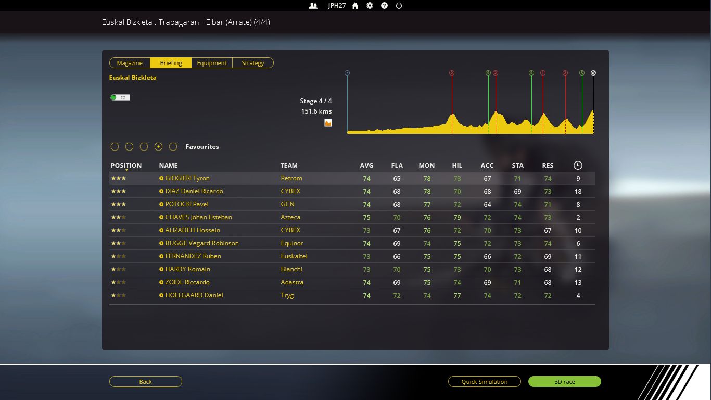Open the settings gear icon
The width and height of the screenshot is (711, 400).
pyautogui.click(x=370, y=6)
